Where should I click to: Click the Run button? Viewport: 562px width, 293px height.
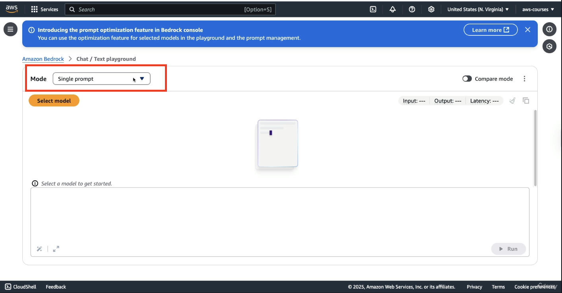tap(508, 249)
